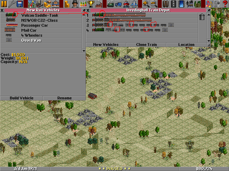
Task: Click the Rename button
Action: pos(64,98)
